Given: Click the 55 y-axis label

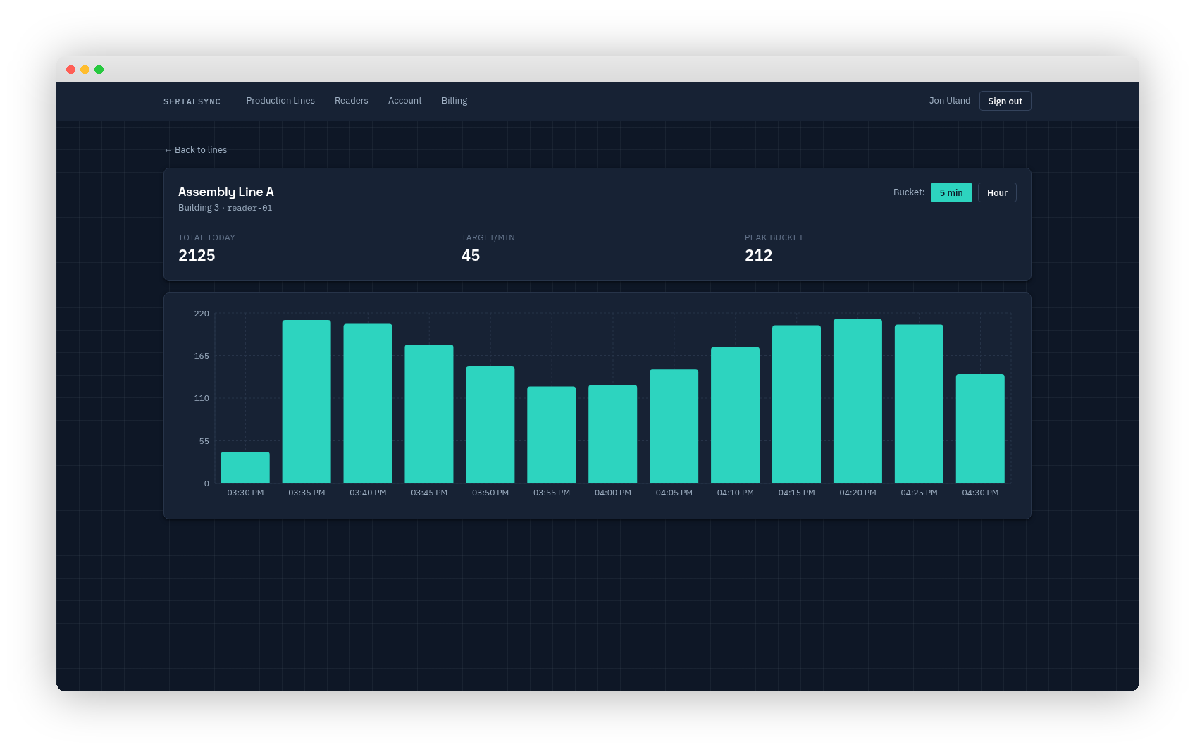Looking at the screenshot, I should coord(204,441).
